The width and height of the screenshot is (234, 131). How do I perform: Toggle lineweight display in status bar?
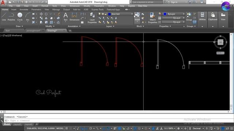[x=115, y=128]
